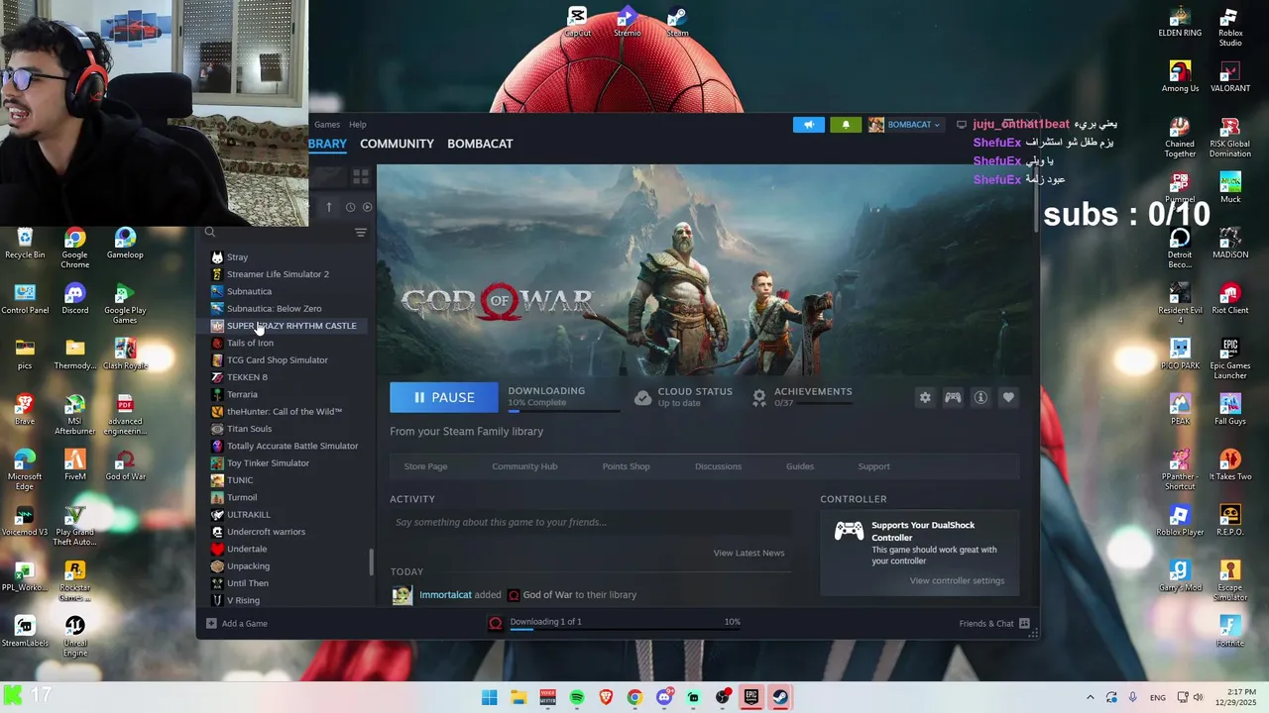The image size is (1269, 713).
Task: Click the Steam announcements megaphone icon
Action: 809,125
